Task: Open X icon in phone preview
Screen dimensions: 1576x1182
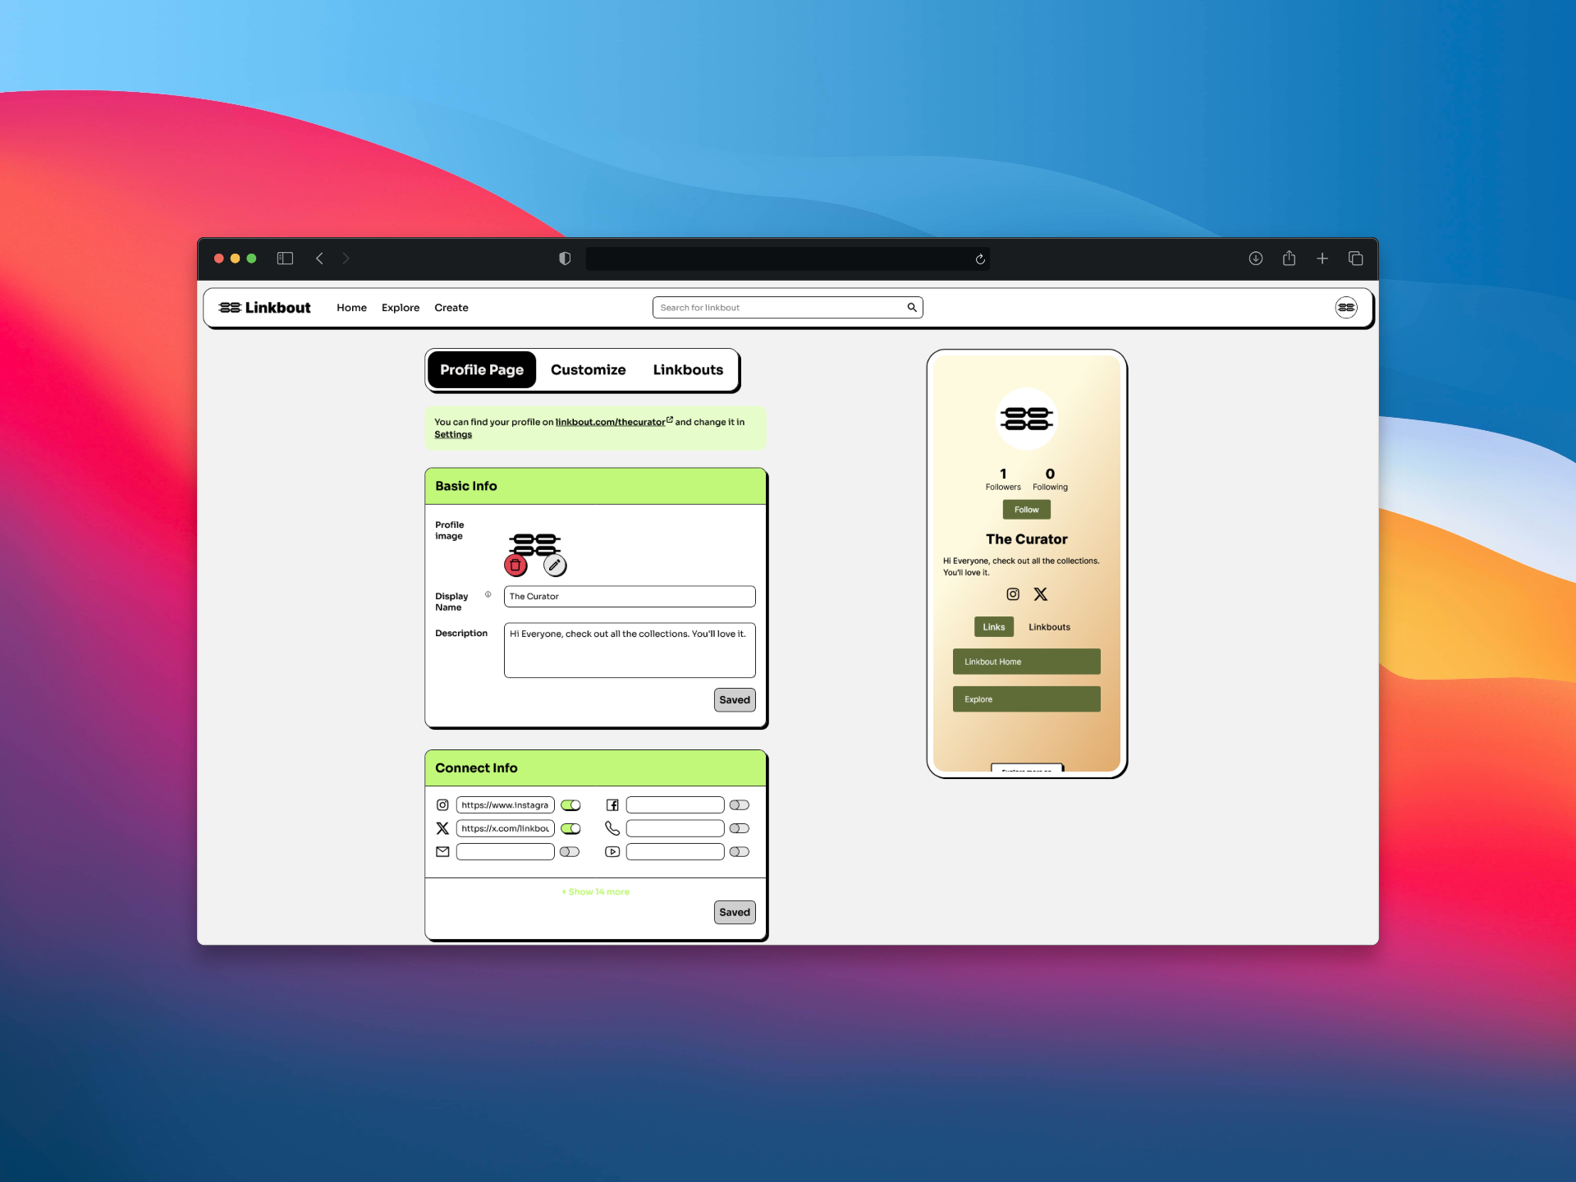Action: click(x=1041, y=594)
